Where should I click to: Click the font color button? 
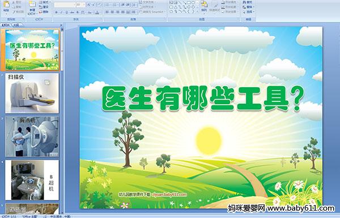pos(97,13)
